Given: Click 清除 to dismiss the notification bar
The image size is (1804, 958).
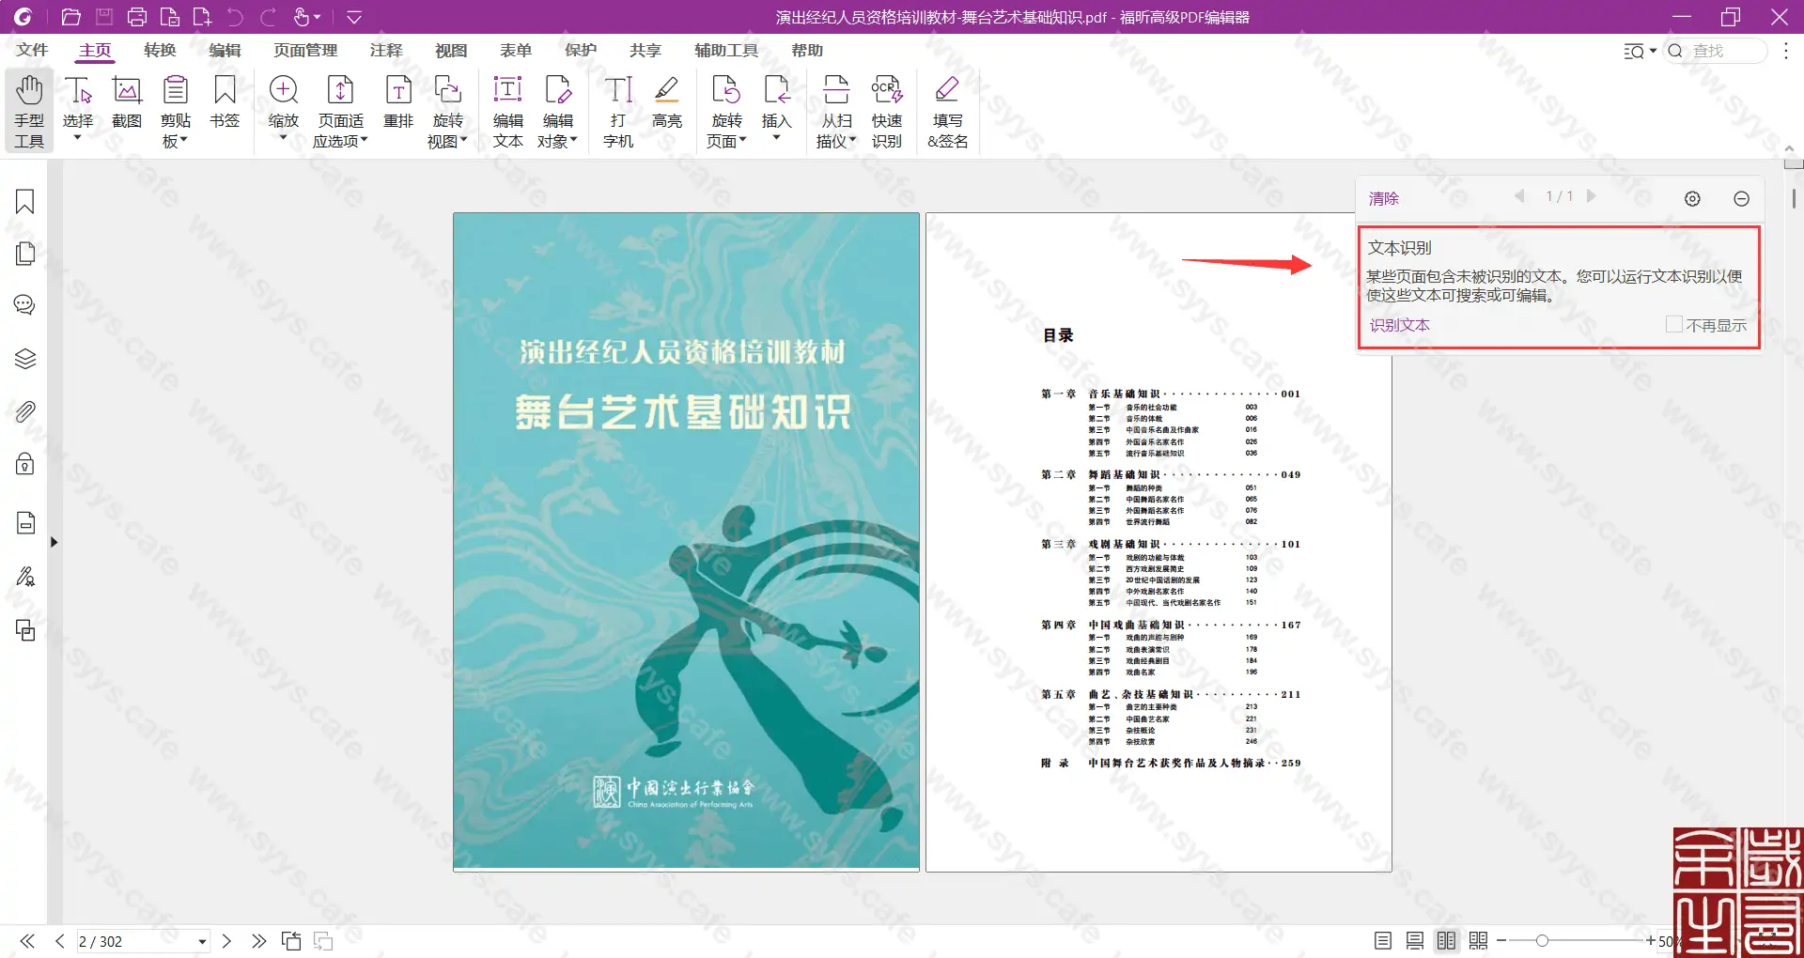Looking at the screenshot, I should [1383, 198].
